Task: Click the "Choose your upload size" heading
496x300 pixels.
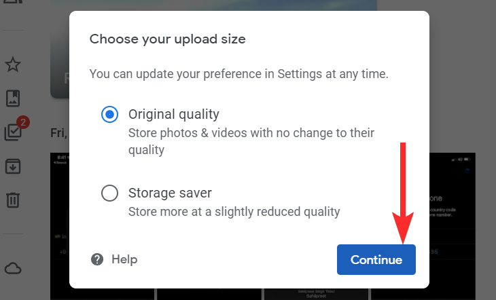Action: [167, 39]
